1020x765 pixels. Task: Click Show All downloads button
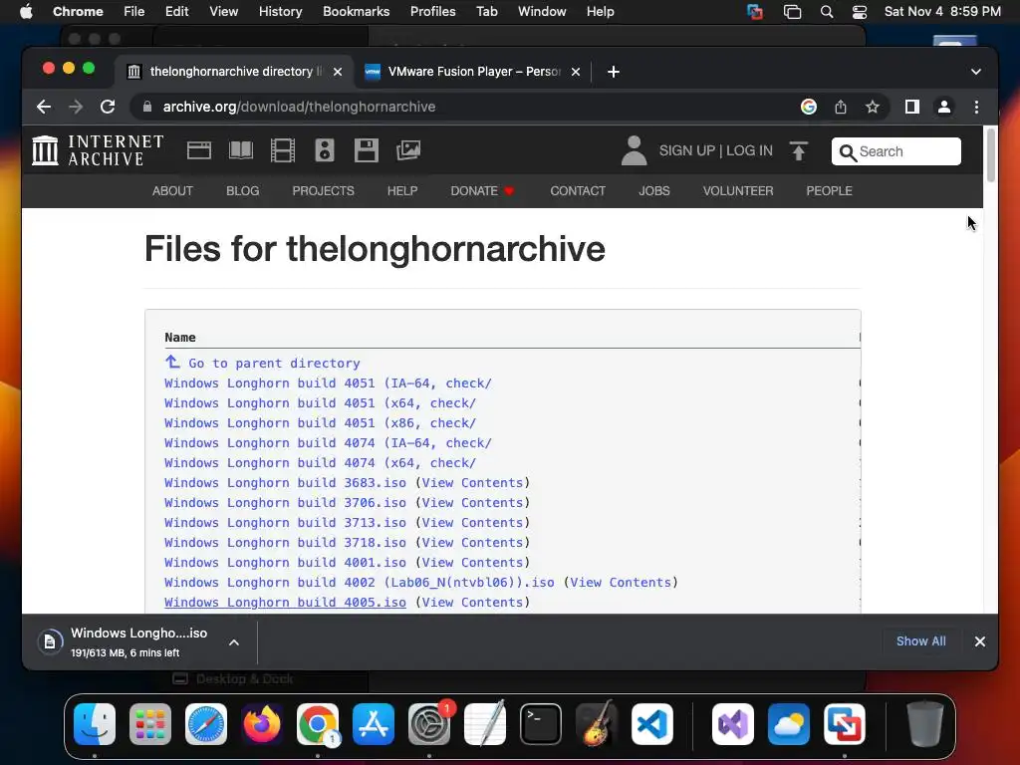(920, 641)
